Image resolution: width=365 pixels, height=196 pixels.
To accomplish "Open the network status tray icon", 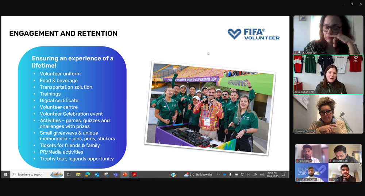I will tap(242, 175).
